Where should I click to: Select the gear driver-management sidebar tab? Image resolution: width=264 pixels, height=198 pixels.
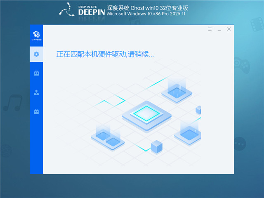36,54
